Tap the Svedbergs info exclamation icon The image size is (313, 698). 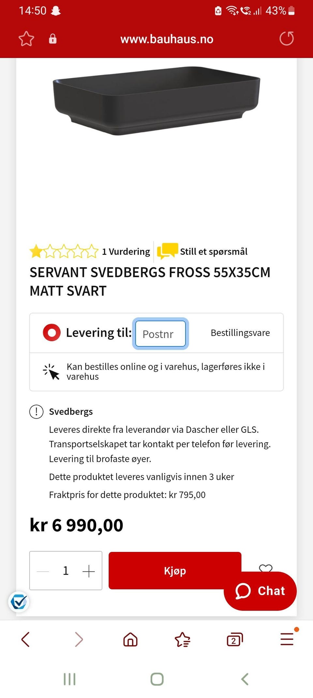36,412
